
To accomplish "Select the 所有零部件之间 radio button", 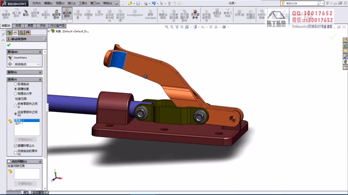I will (x=15, y=105).
